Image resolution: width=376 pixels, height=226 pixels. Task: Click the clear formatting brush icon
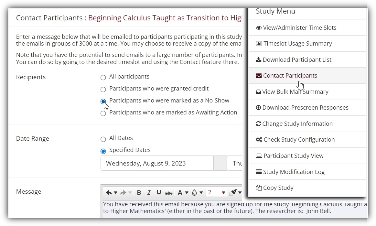(233, 192)
